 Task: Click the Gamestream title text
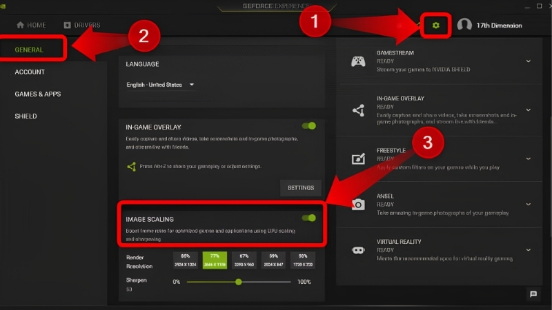(x=395, y=53)
